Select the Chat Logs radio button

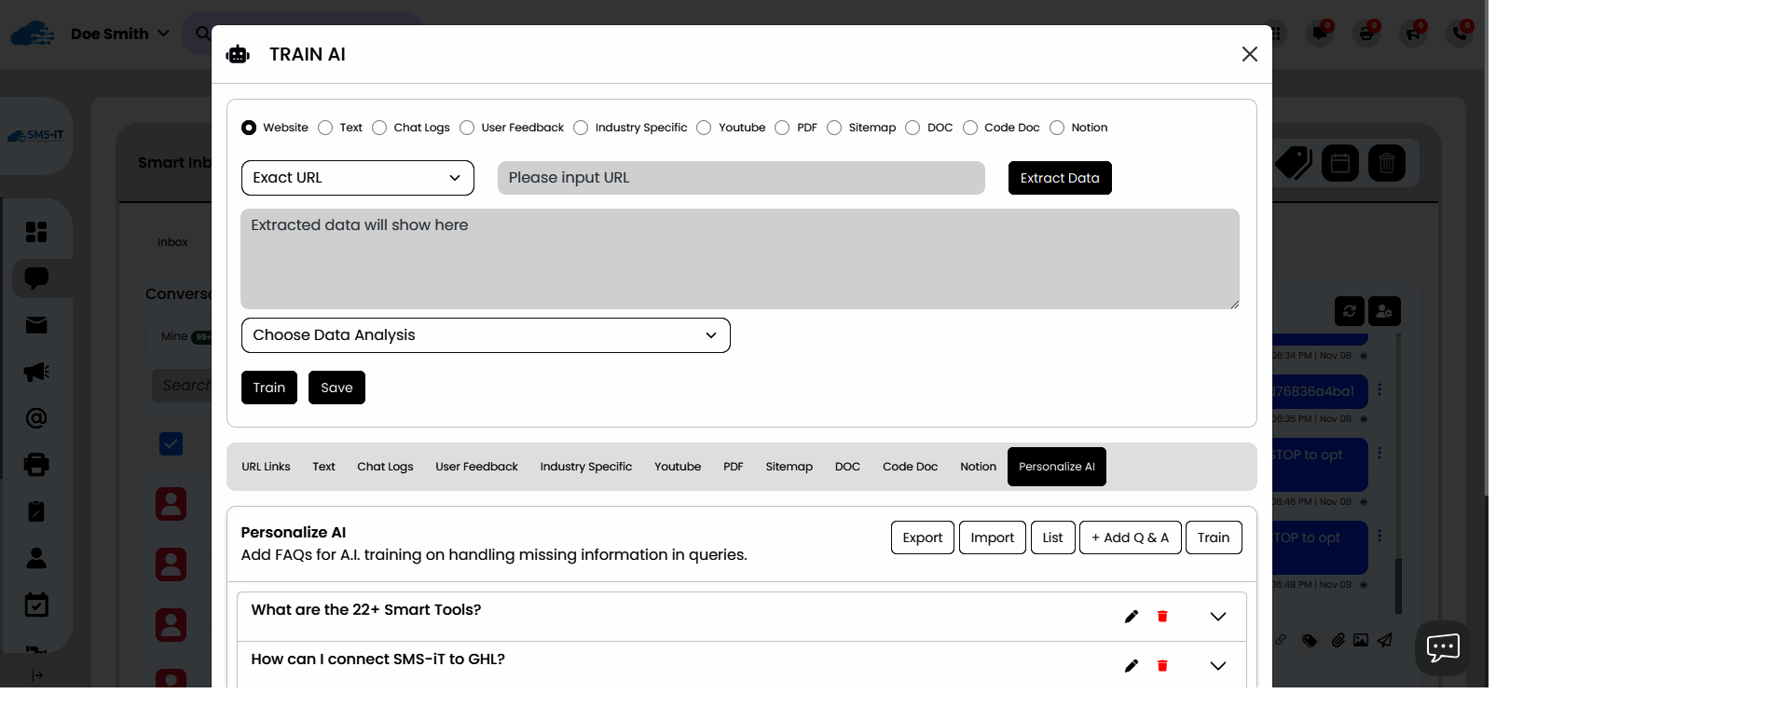pyautogui.click(x=379, y=128)
